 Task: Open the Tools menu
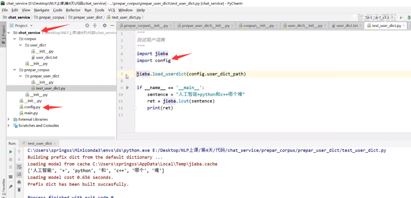tap(100, 10)
